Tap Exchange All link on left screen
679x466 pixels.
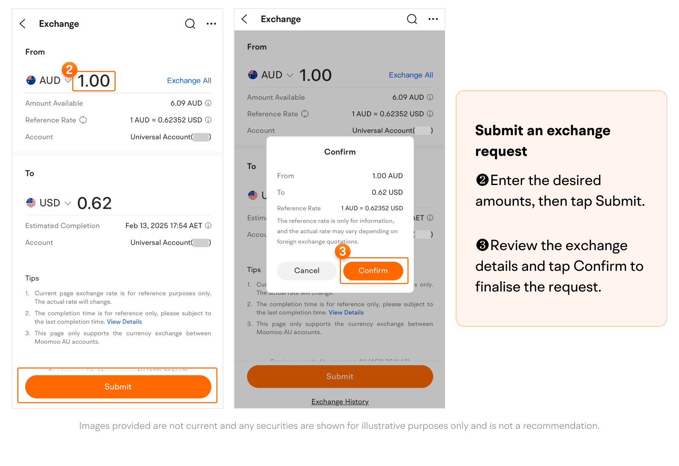[x=189, y=81]
